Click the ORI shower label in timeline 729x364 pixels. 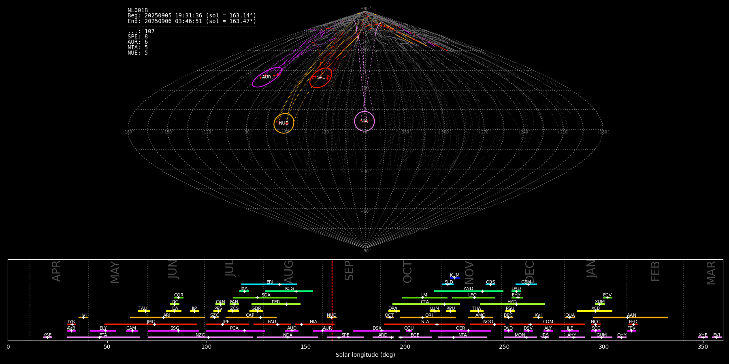(429, 315)
